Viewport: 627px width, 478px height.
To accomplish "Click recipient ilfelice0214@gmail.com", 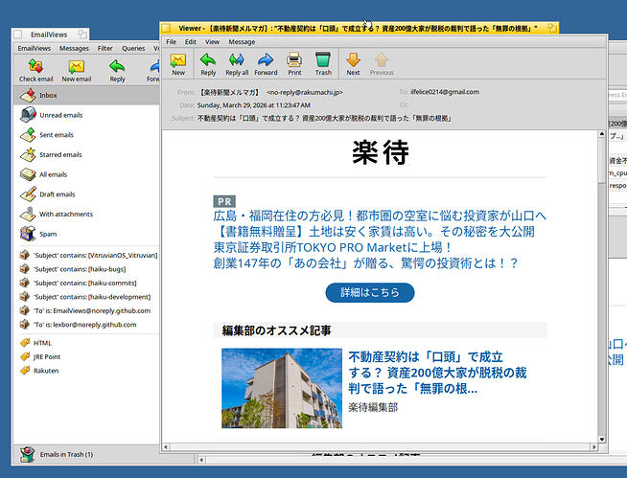I will (445, 92).
